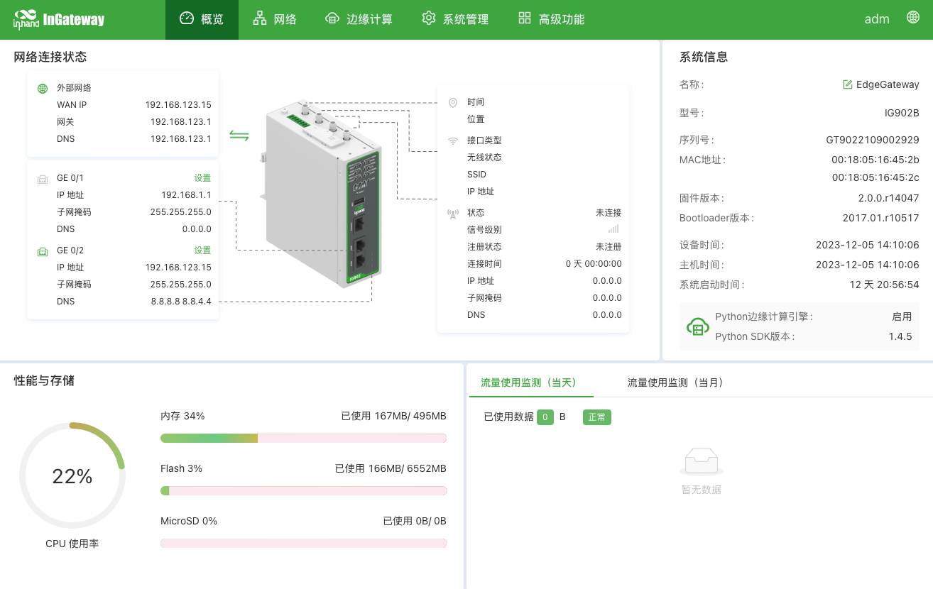The image size is (933, 589).
Task: Click the globe language icon in header
Action: click(913, 18)
